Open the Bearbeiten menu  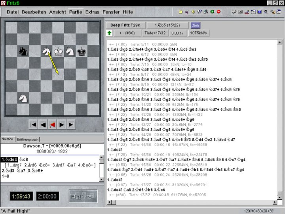(34, 12)
